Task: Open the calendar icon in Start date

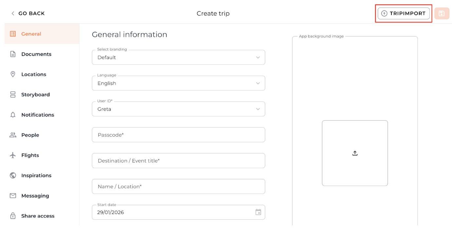Action: click(258, 212)
